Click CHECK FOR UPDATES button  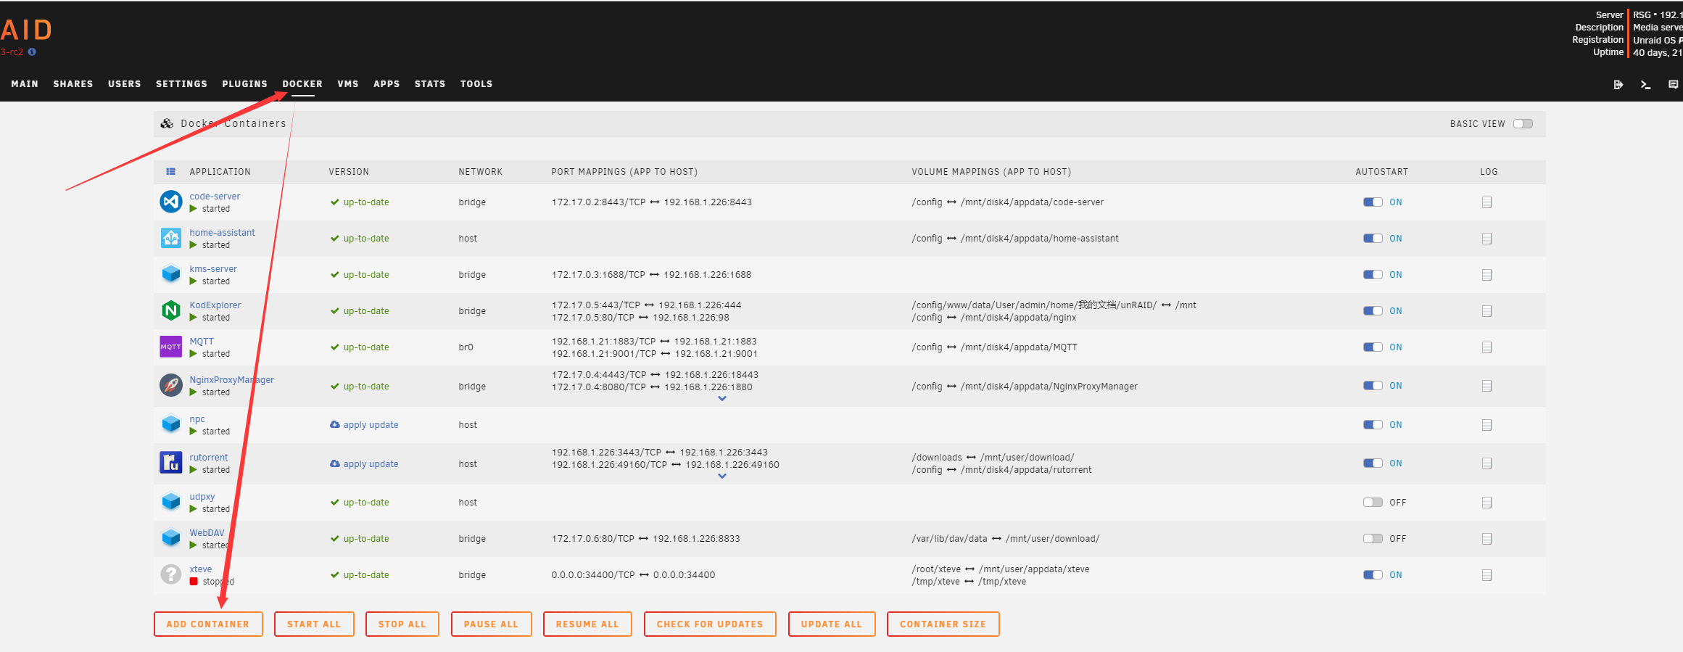[x=710, y=624]
